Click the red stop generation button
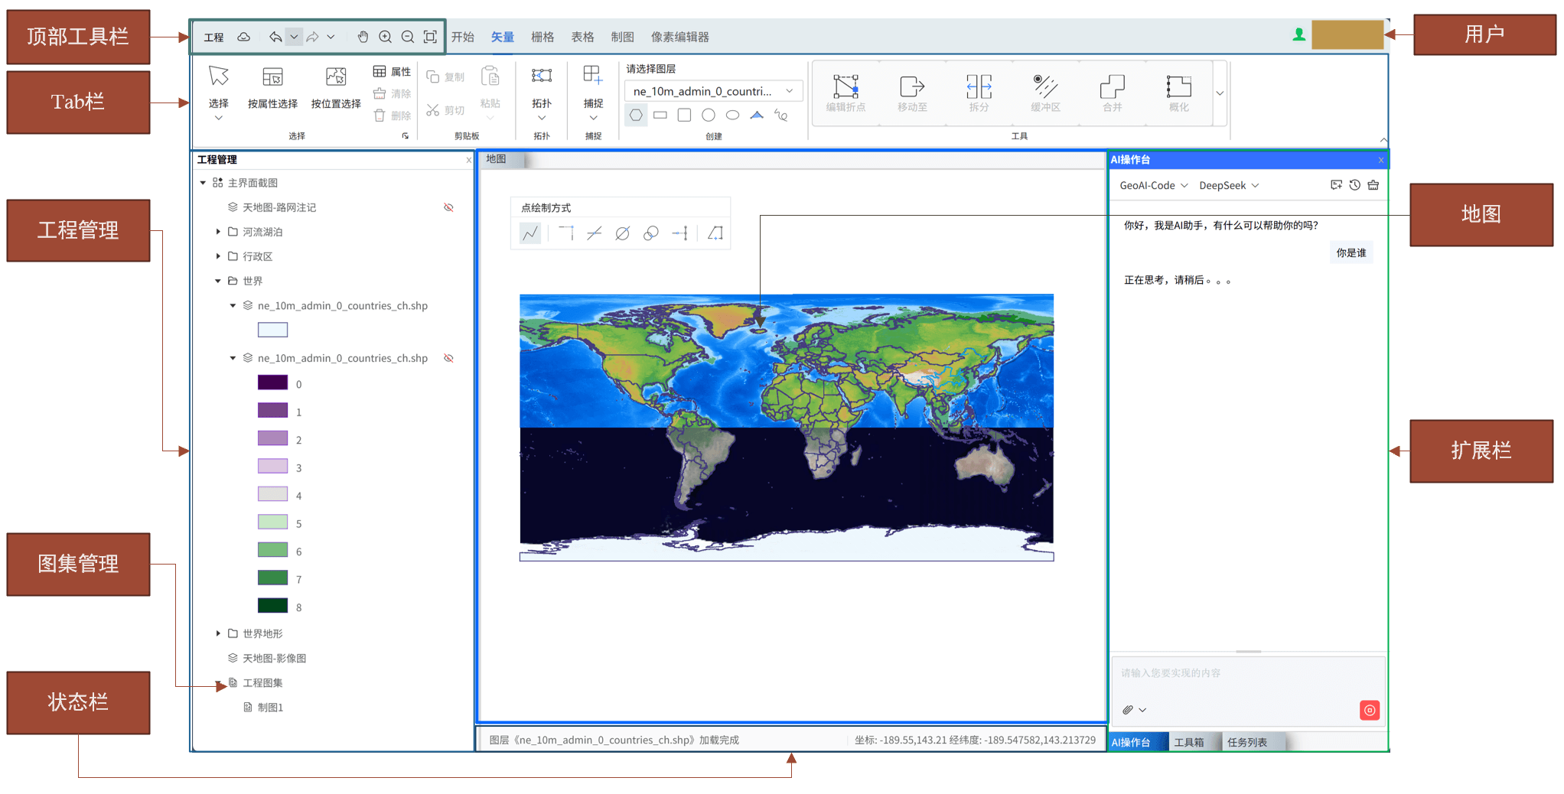1564x794 pixels. [x=1369, y=710]
